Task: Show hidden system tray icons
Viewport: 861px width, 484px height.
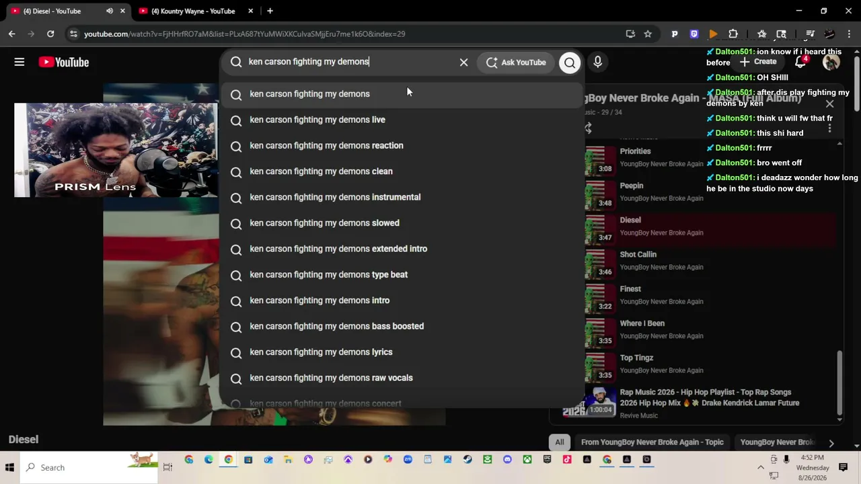Action: (761, 467)
